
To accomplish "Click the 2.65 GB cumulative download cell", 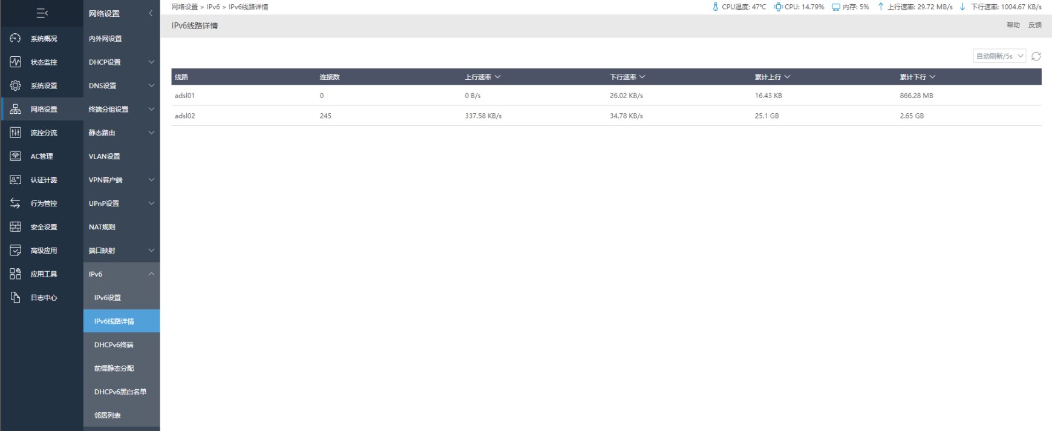I will (x=912, y=116).
